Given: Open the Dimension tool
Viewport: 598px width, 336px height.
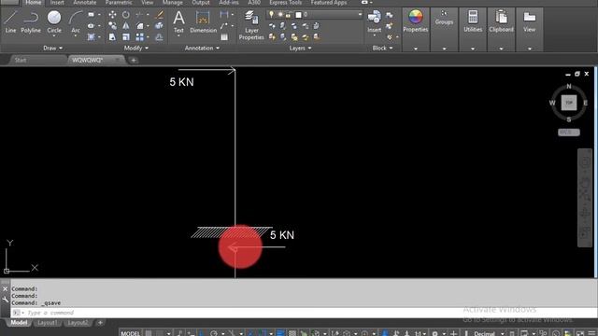Looking at the screenshot, I should tap(203, 21).
